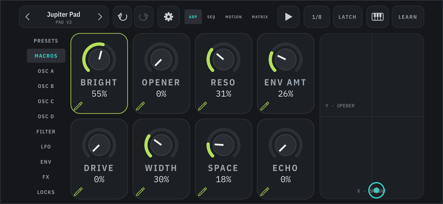Show the on-screen piano keyboard
The image size is (443, 204).
[377, 17]
